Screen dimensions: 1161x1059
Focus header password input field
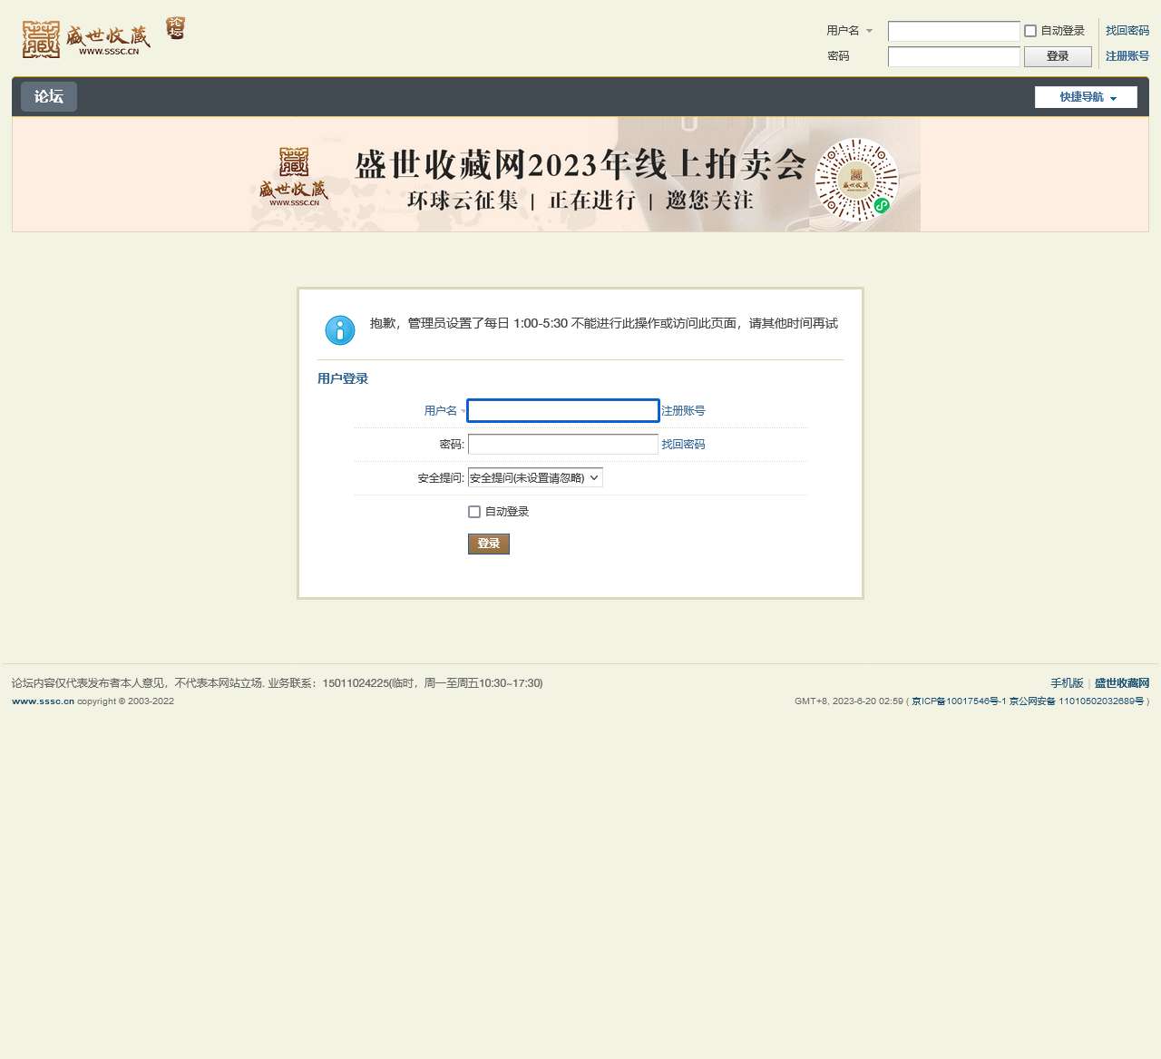point(954,57)
